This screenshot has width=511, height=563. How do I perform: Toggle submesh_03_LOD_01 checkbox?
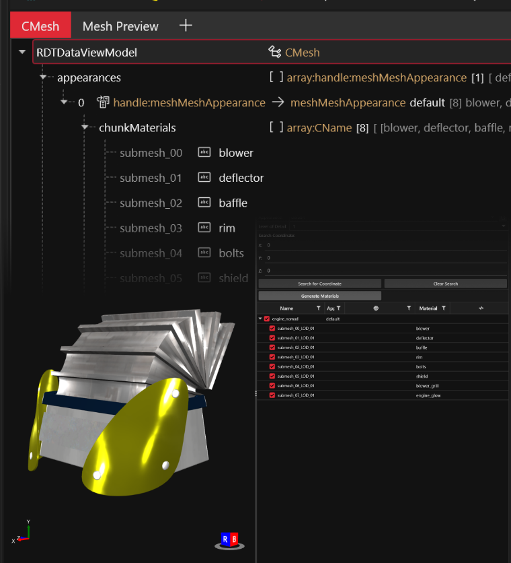(272, 357)
